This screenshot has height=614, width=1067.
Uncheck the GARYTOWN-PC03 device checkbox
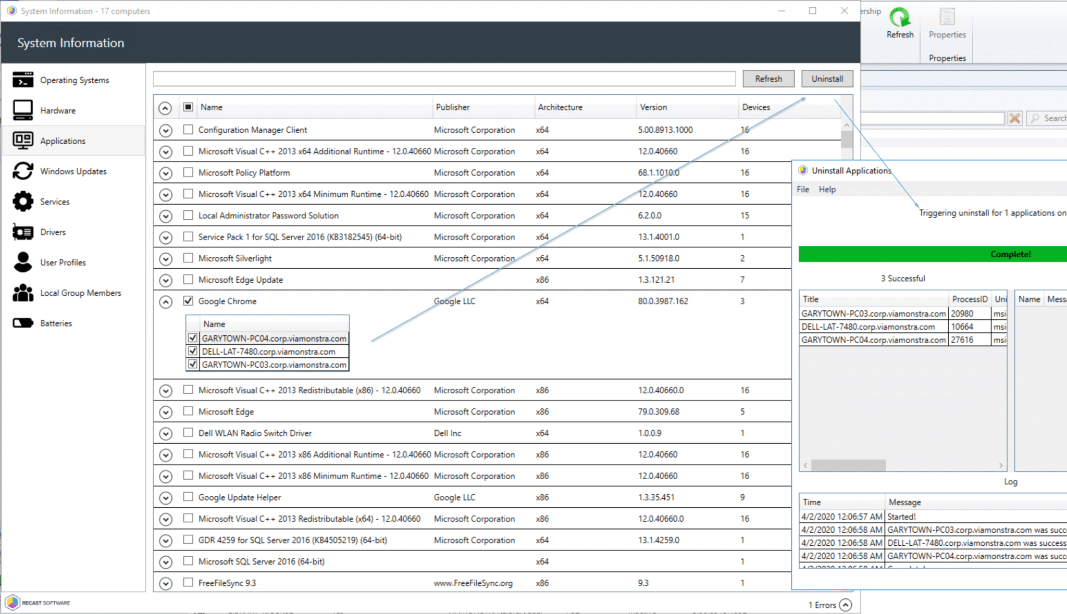point(193,365)
